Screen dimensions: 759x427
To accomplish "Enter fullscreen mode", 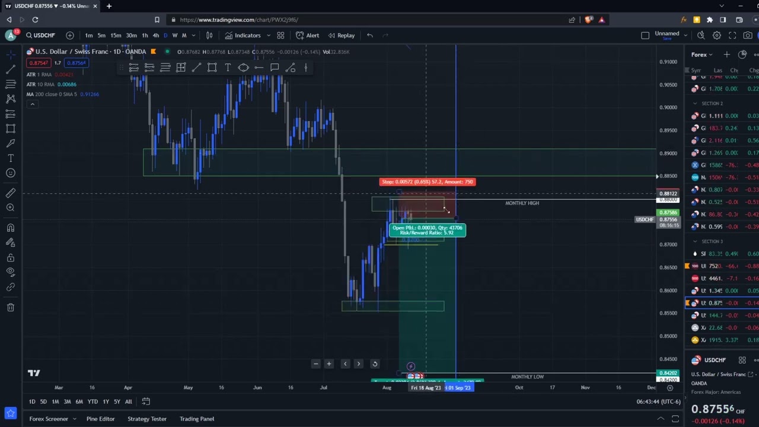I will (732, 36).
